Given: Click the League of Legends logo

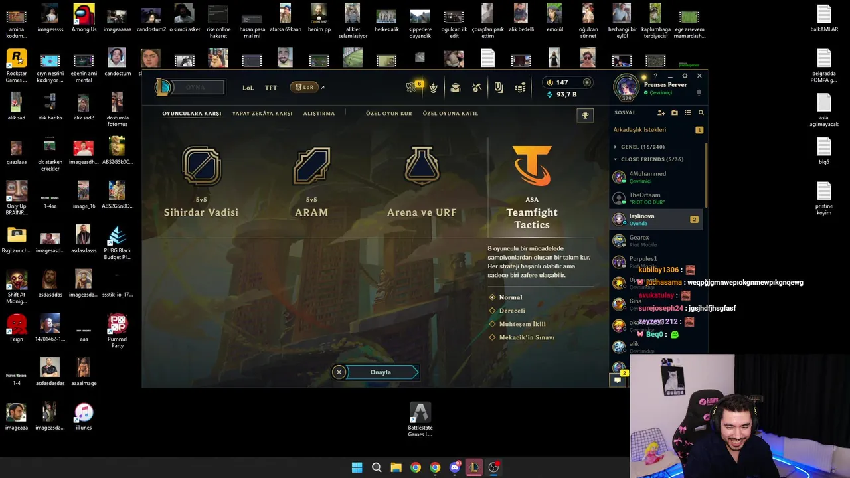Looking at the screenshot, I should 163,87.
